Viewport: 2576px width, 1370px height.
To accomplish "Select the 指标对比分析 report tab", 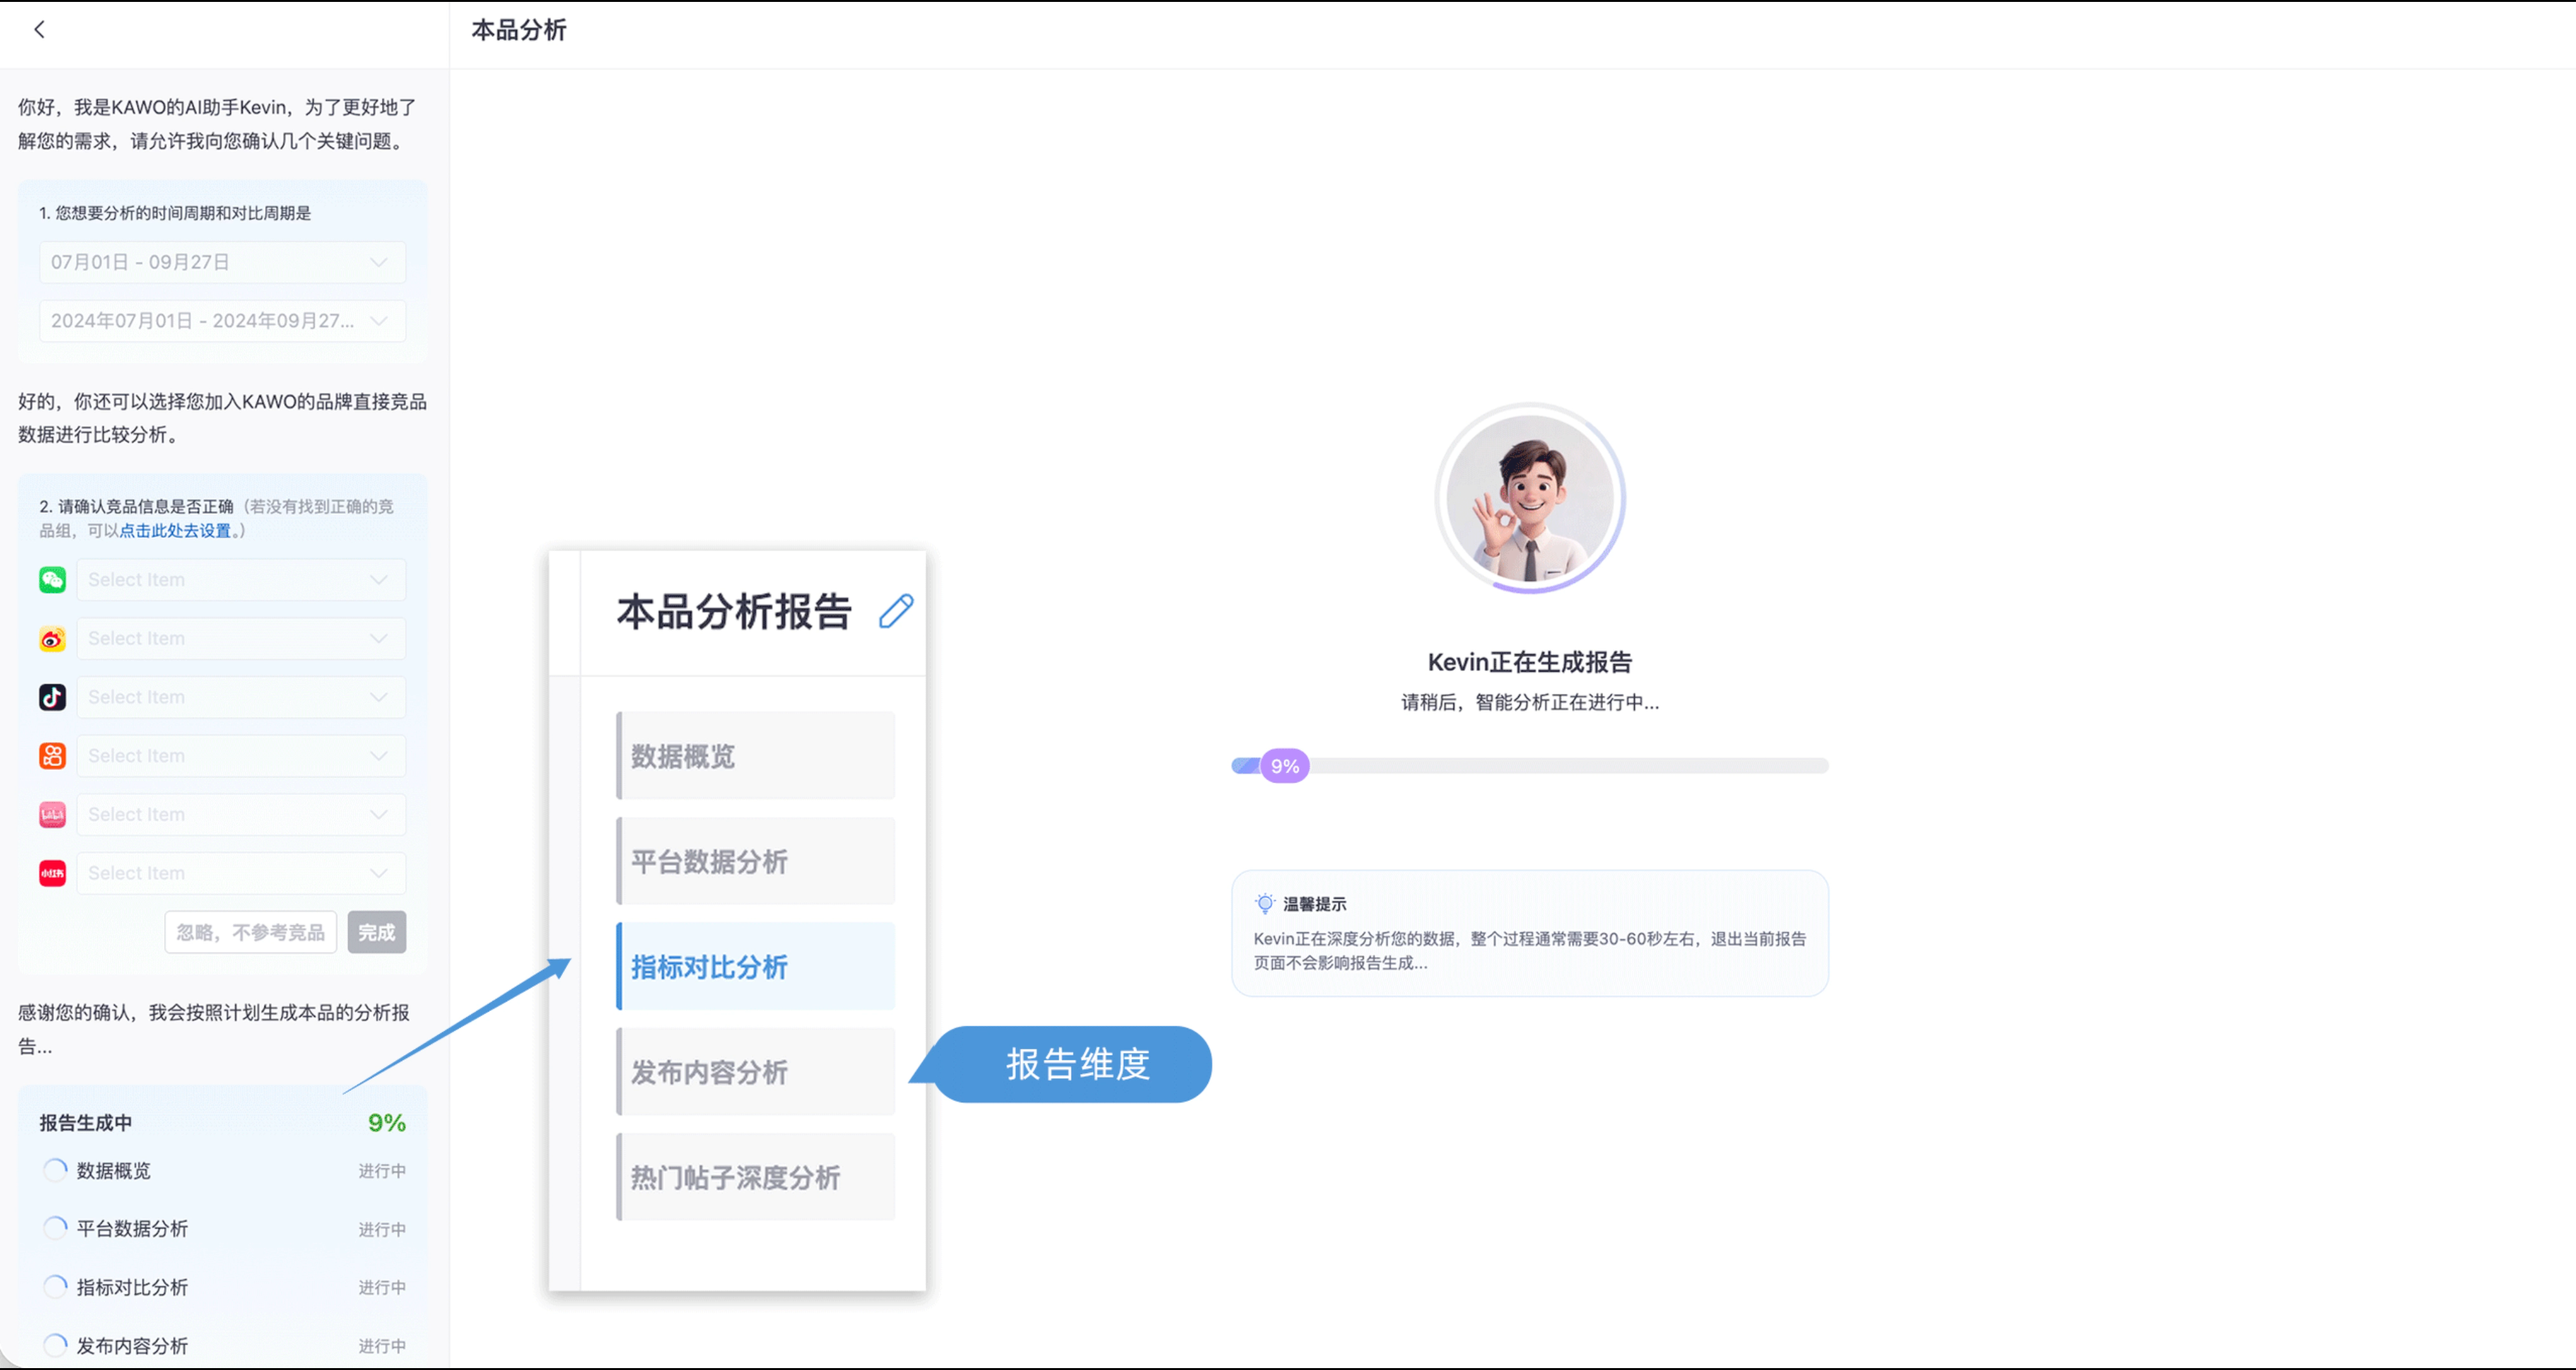I will pyautogui.click(x=755, y=967).
